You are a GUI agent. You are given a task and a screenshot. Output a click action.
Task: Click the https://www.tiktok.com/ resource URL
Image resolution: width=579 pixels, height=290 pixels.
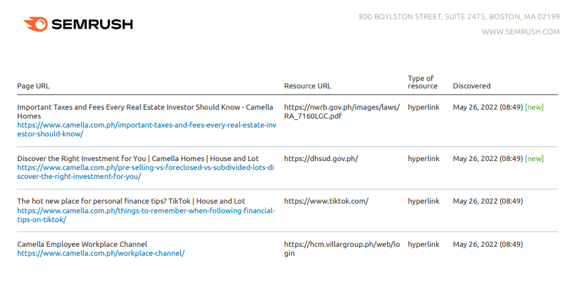[x=326, y=202]
